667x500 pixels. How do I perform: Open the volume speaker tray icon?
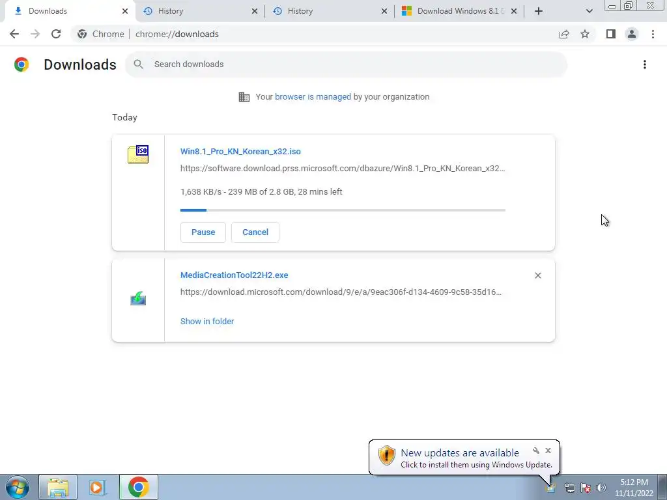[601, 488]
